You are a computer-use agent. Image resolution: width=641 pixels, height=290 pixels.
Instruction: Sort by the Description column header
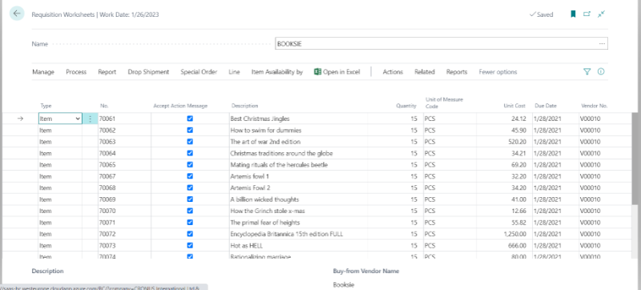pyautogui.click(x=245, y=106)
